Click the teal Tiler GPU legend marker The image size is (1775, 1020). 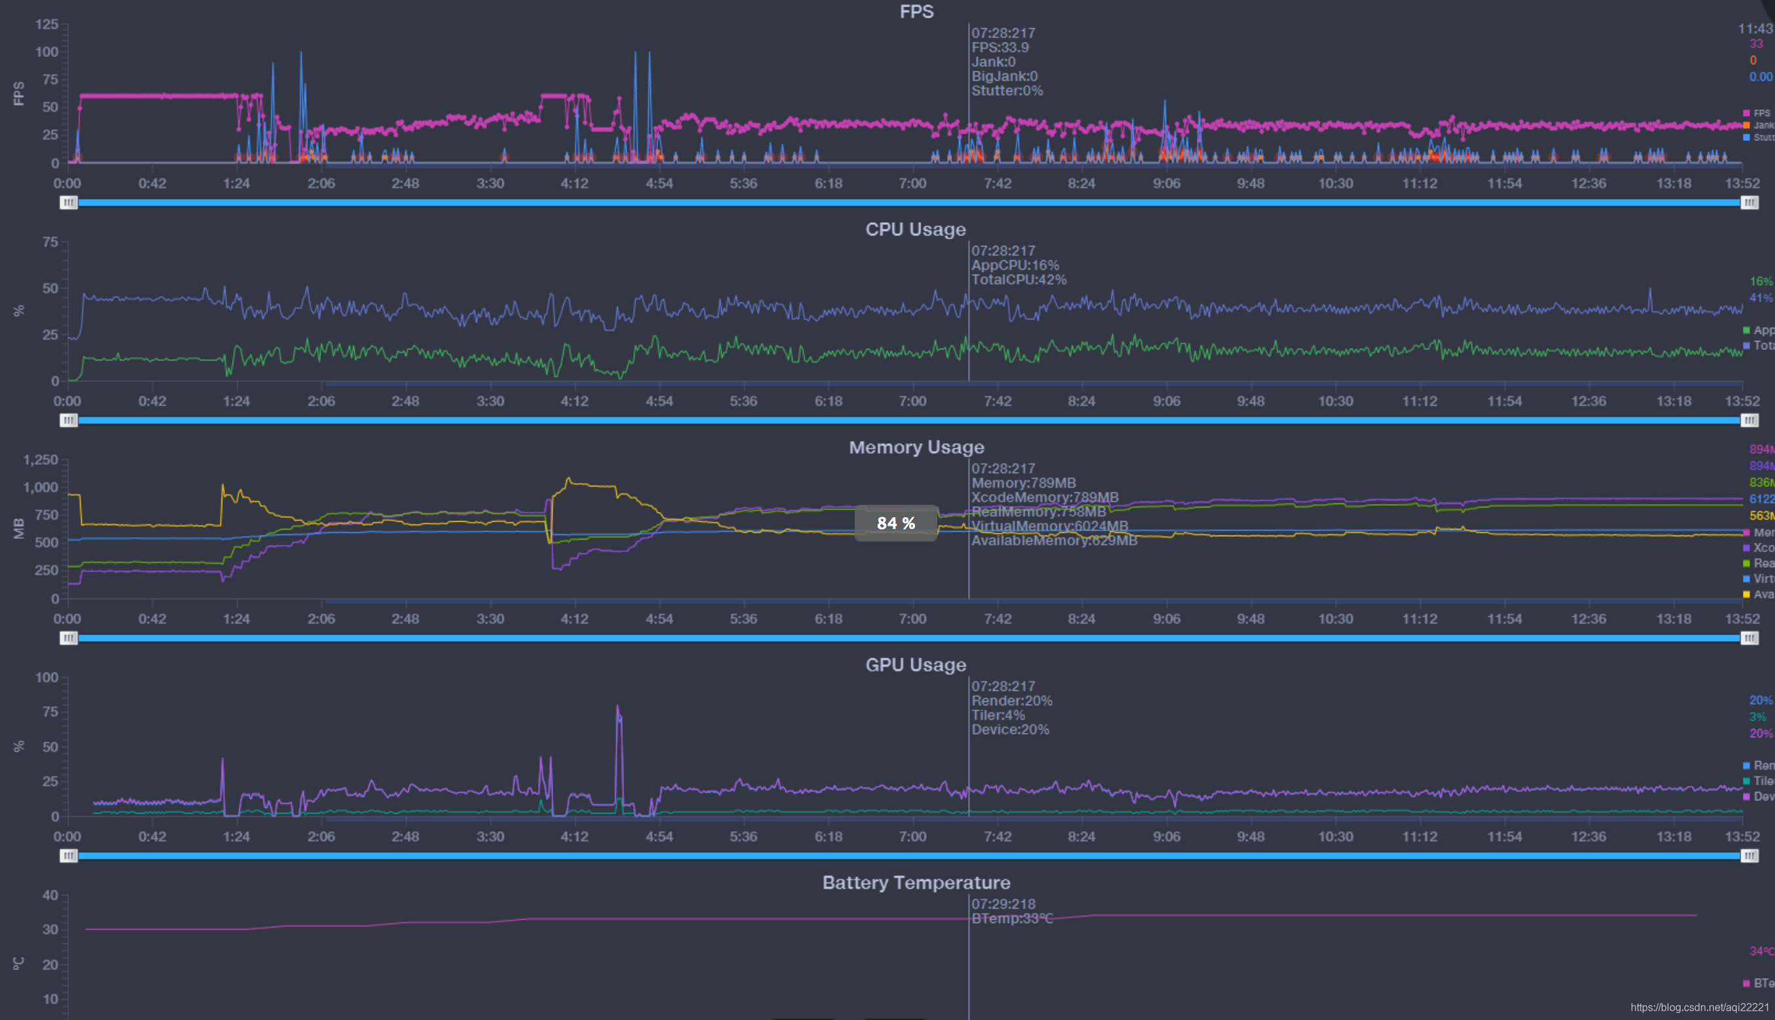coord(1746,781)
